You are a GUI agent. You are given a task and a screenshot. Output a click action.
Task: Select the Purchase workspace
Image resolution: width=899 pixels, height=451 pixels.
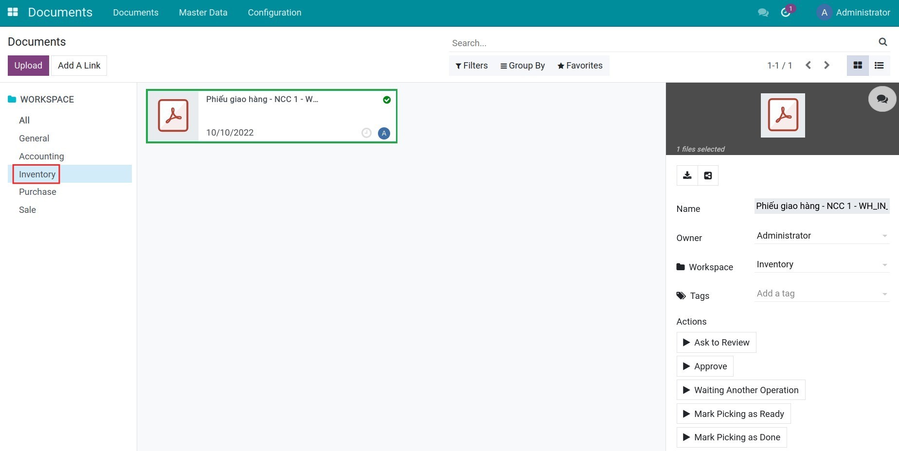coord(37,192)
